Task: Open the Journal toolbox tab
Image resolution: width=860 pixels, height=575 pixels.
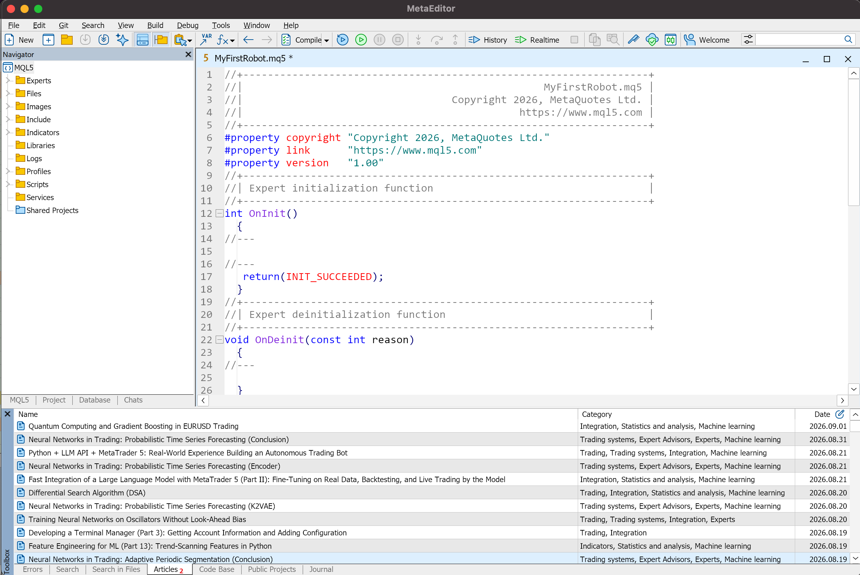Action: [321, 569]
